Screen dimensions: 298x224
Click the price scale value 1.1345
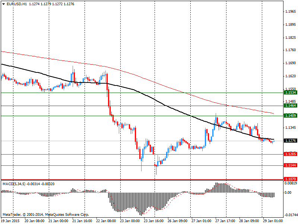click(x=291, y=128)
